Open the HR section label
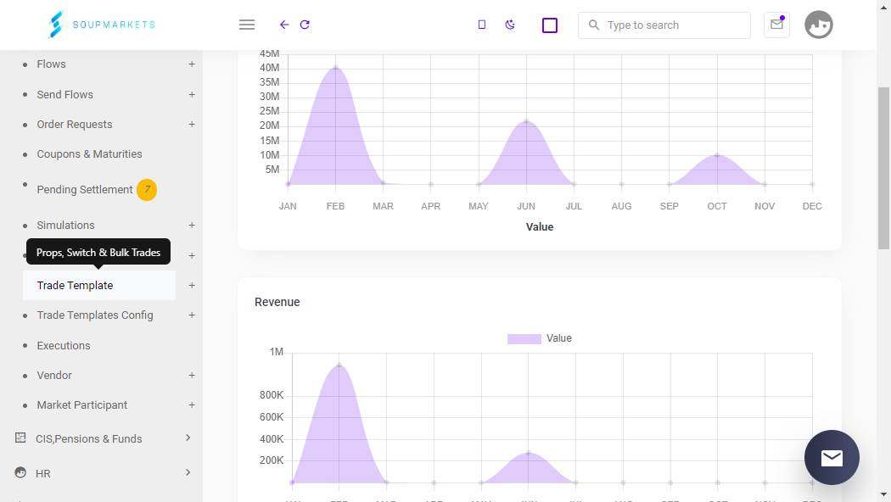Screen dimensions: 891x502 43,474
